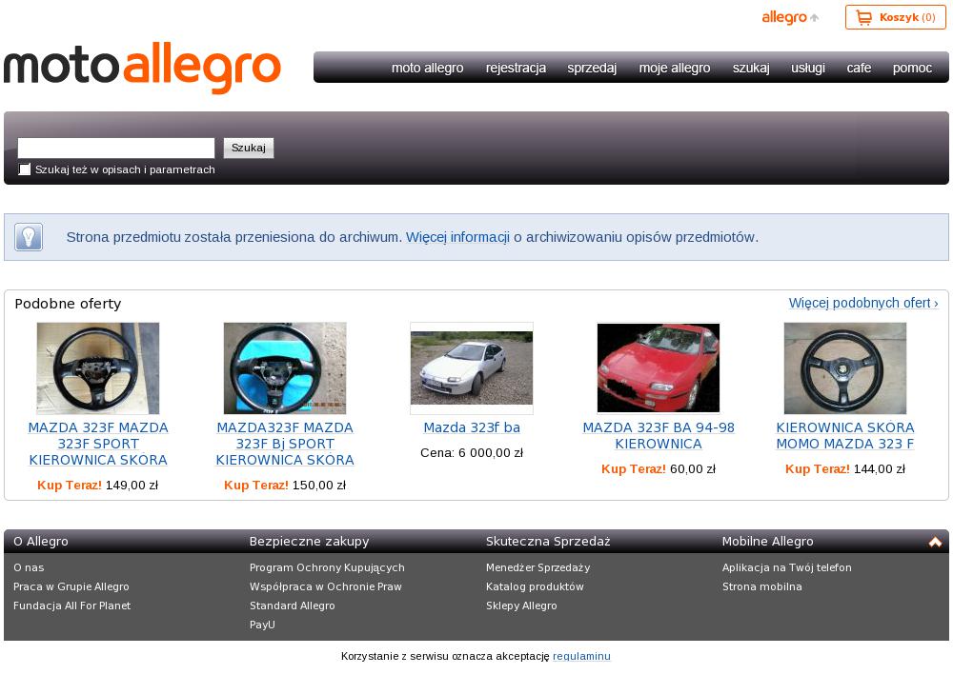This screenshot has width=953, height=675.
Task: Go to moje allegro in navigation
Action: tap(674, 68)
